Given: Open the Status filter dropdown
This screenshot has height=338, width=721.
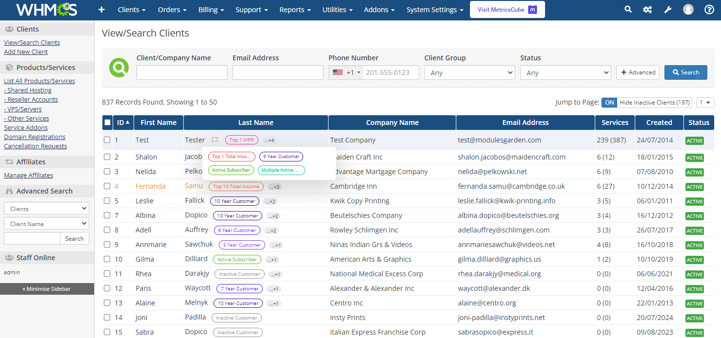Looking at the screenshot, I should [565, 72].
